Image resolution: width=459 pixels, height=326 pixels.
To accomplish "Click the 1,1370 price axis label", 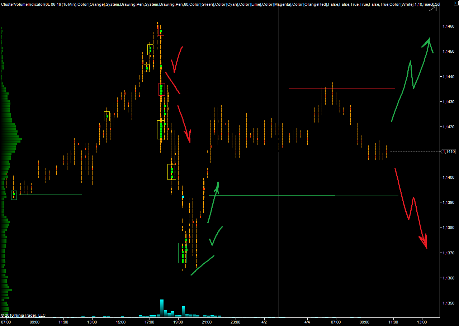I will coord(448,253).
